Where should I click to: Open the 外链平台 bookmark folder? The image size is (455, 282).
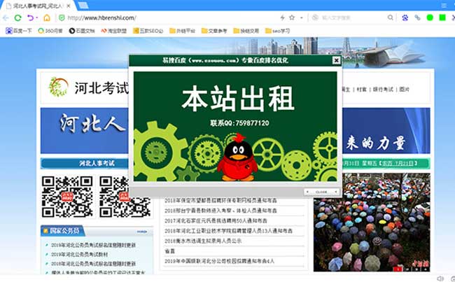click(182, 31)
